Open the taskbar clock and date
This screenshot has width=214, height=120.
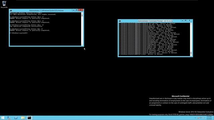pyautogui.click(x=209, y=118)
